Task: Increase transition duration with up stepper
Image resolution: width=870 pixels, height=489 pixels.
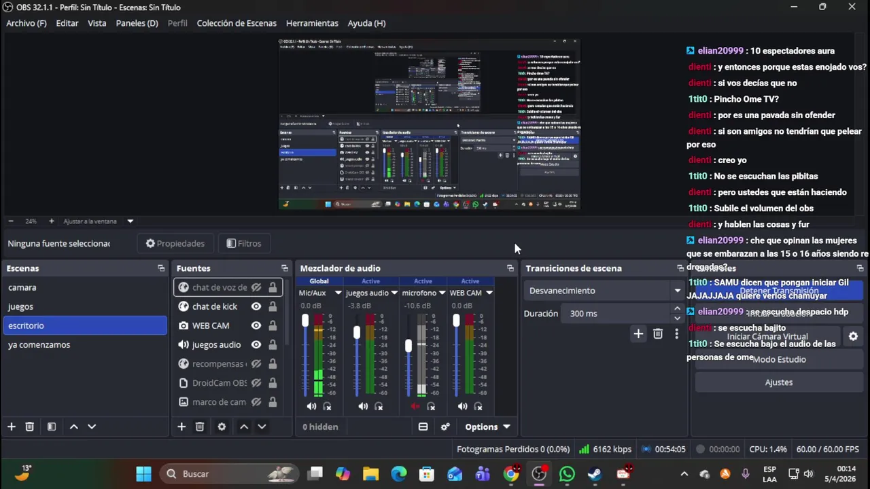Action: pos(677,309)
